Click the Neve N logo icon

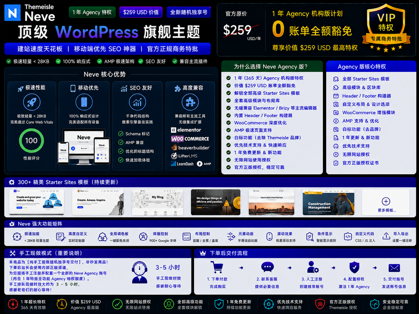click(x=12, y=13)
